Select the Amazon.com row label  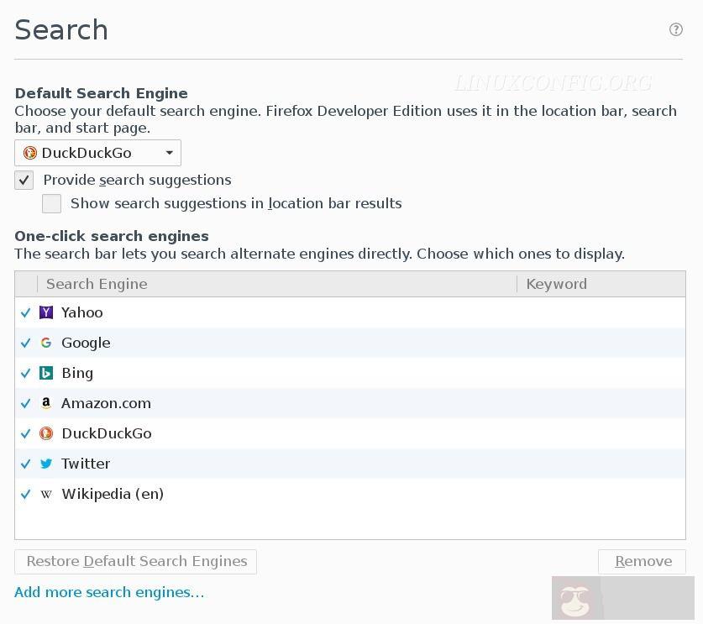click(x=106, y=403)
